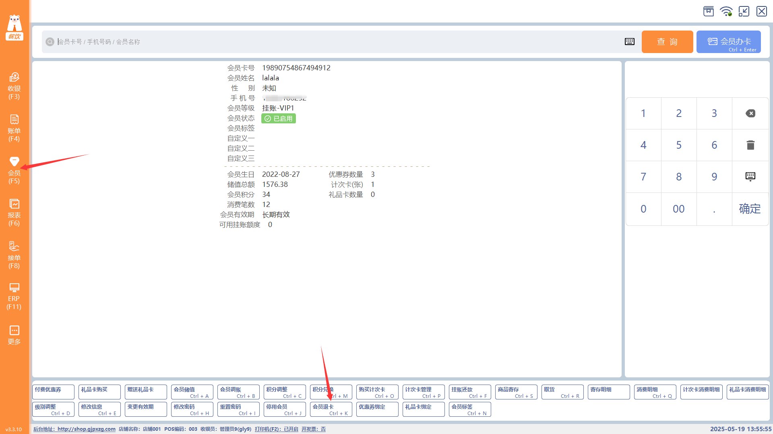The width and height of the screenshot is (773, 434).
Task: Open the 会员储值 recharge function
Action: pyautogui.click(x=192, y=392)
